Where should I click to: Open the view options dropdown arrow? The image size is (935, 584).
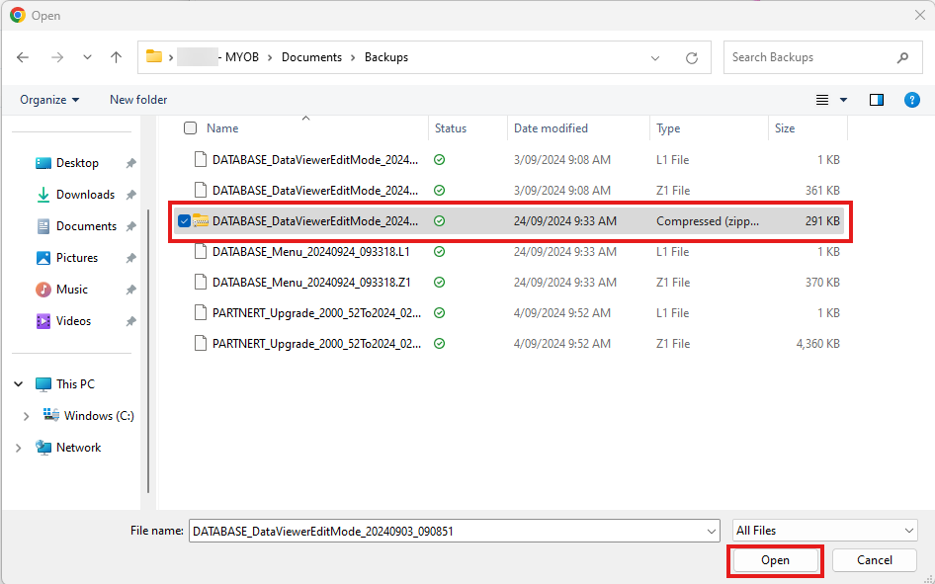[843, 100]
